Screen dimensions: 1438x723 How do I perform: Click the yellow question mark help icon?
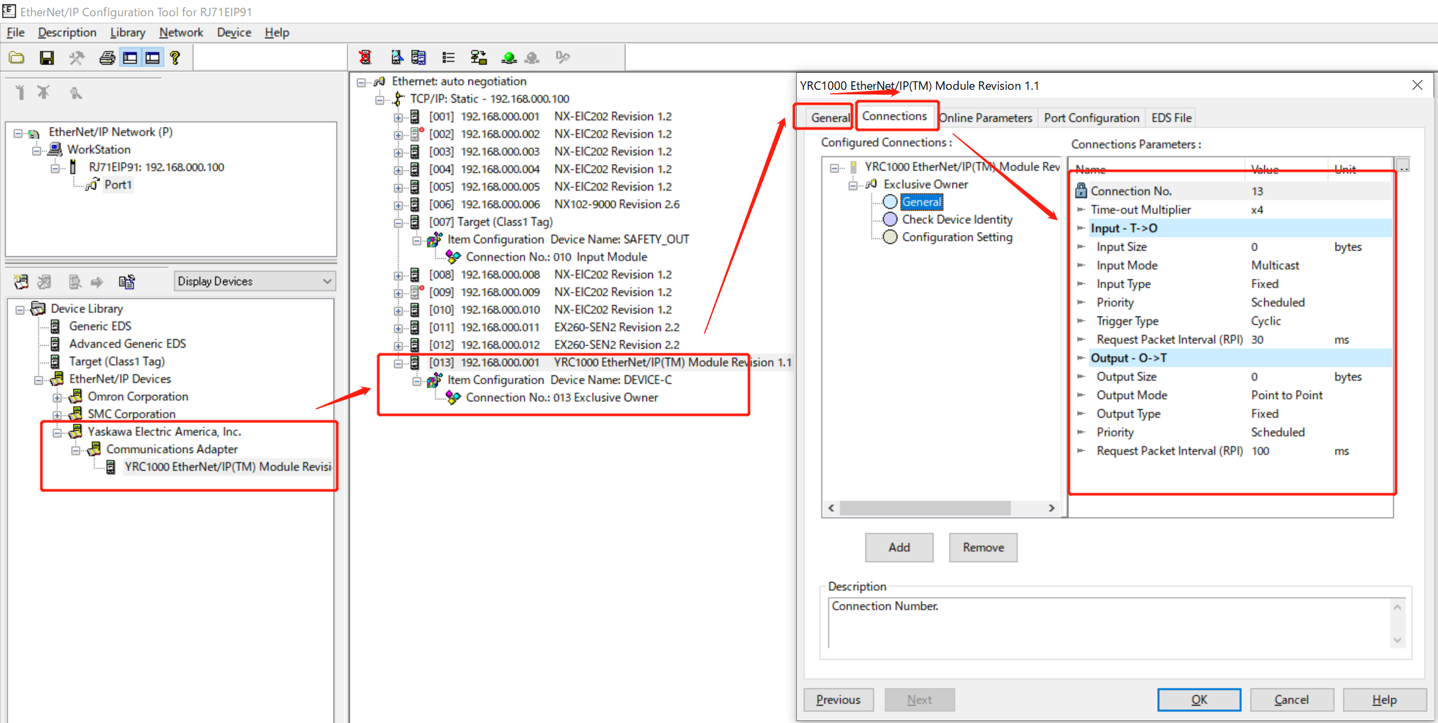coord(175,58)
